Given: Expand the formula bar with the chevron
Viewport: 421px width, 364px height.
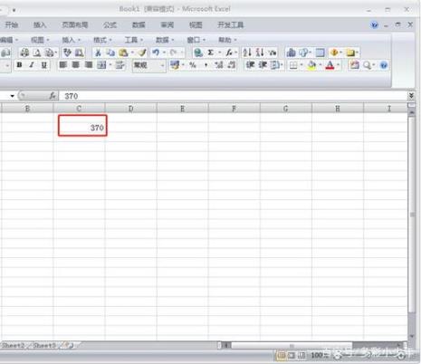Looking at the screenshot, I should [x=411, y=96].
